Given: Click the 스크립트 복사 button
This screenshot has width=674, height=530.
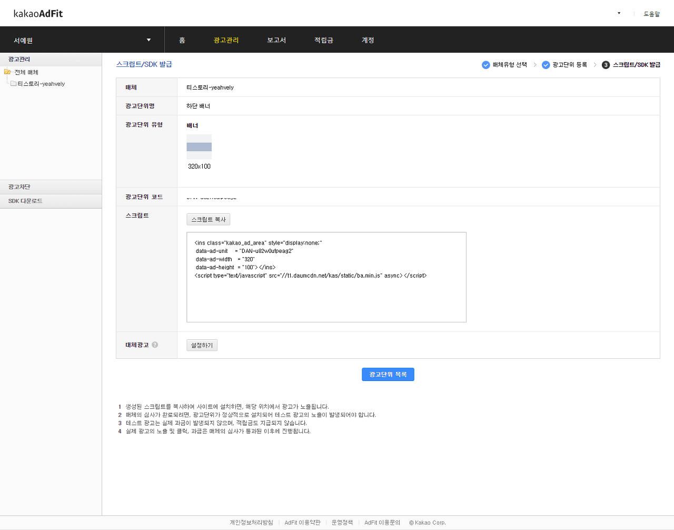Looking at the screenshot, I should (209, 219).
